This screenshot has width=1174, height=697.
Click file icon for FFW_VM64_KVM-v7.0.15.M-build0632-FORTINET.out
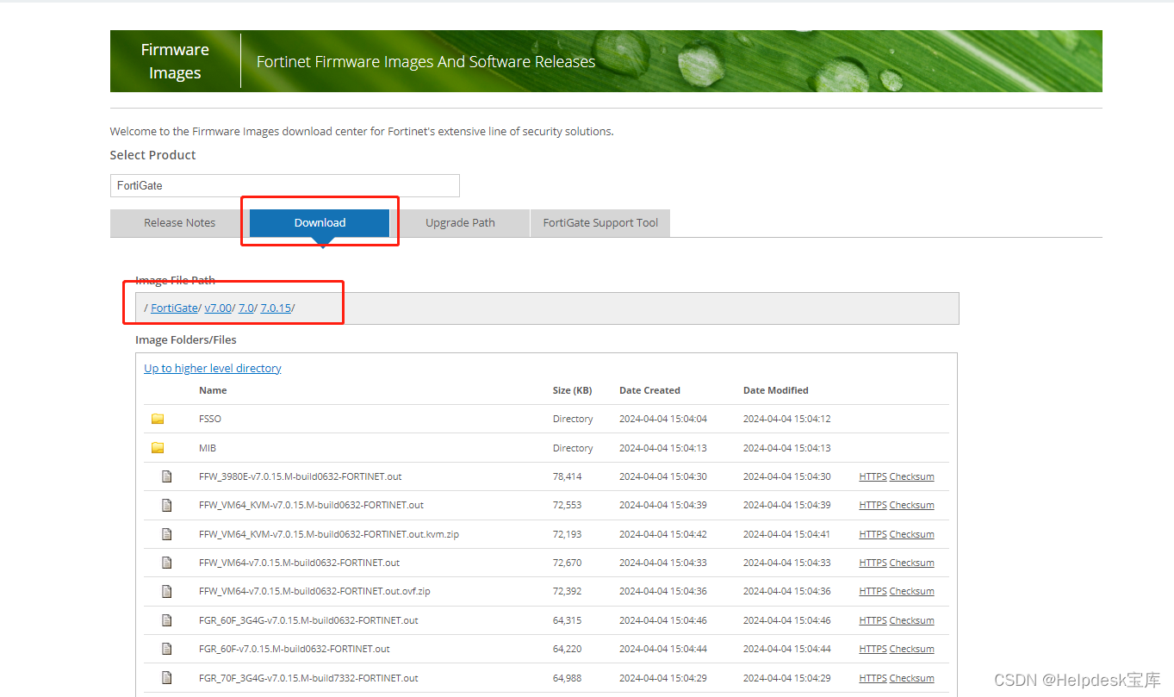(167, 505)
